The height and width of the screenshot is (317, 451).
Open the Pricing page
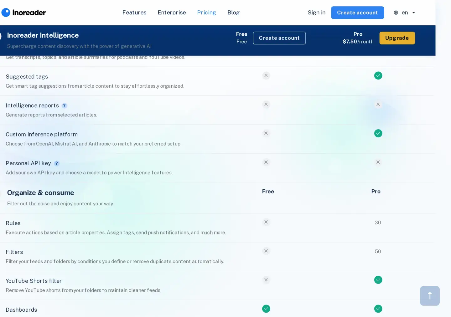click(x=206, y=13)
